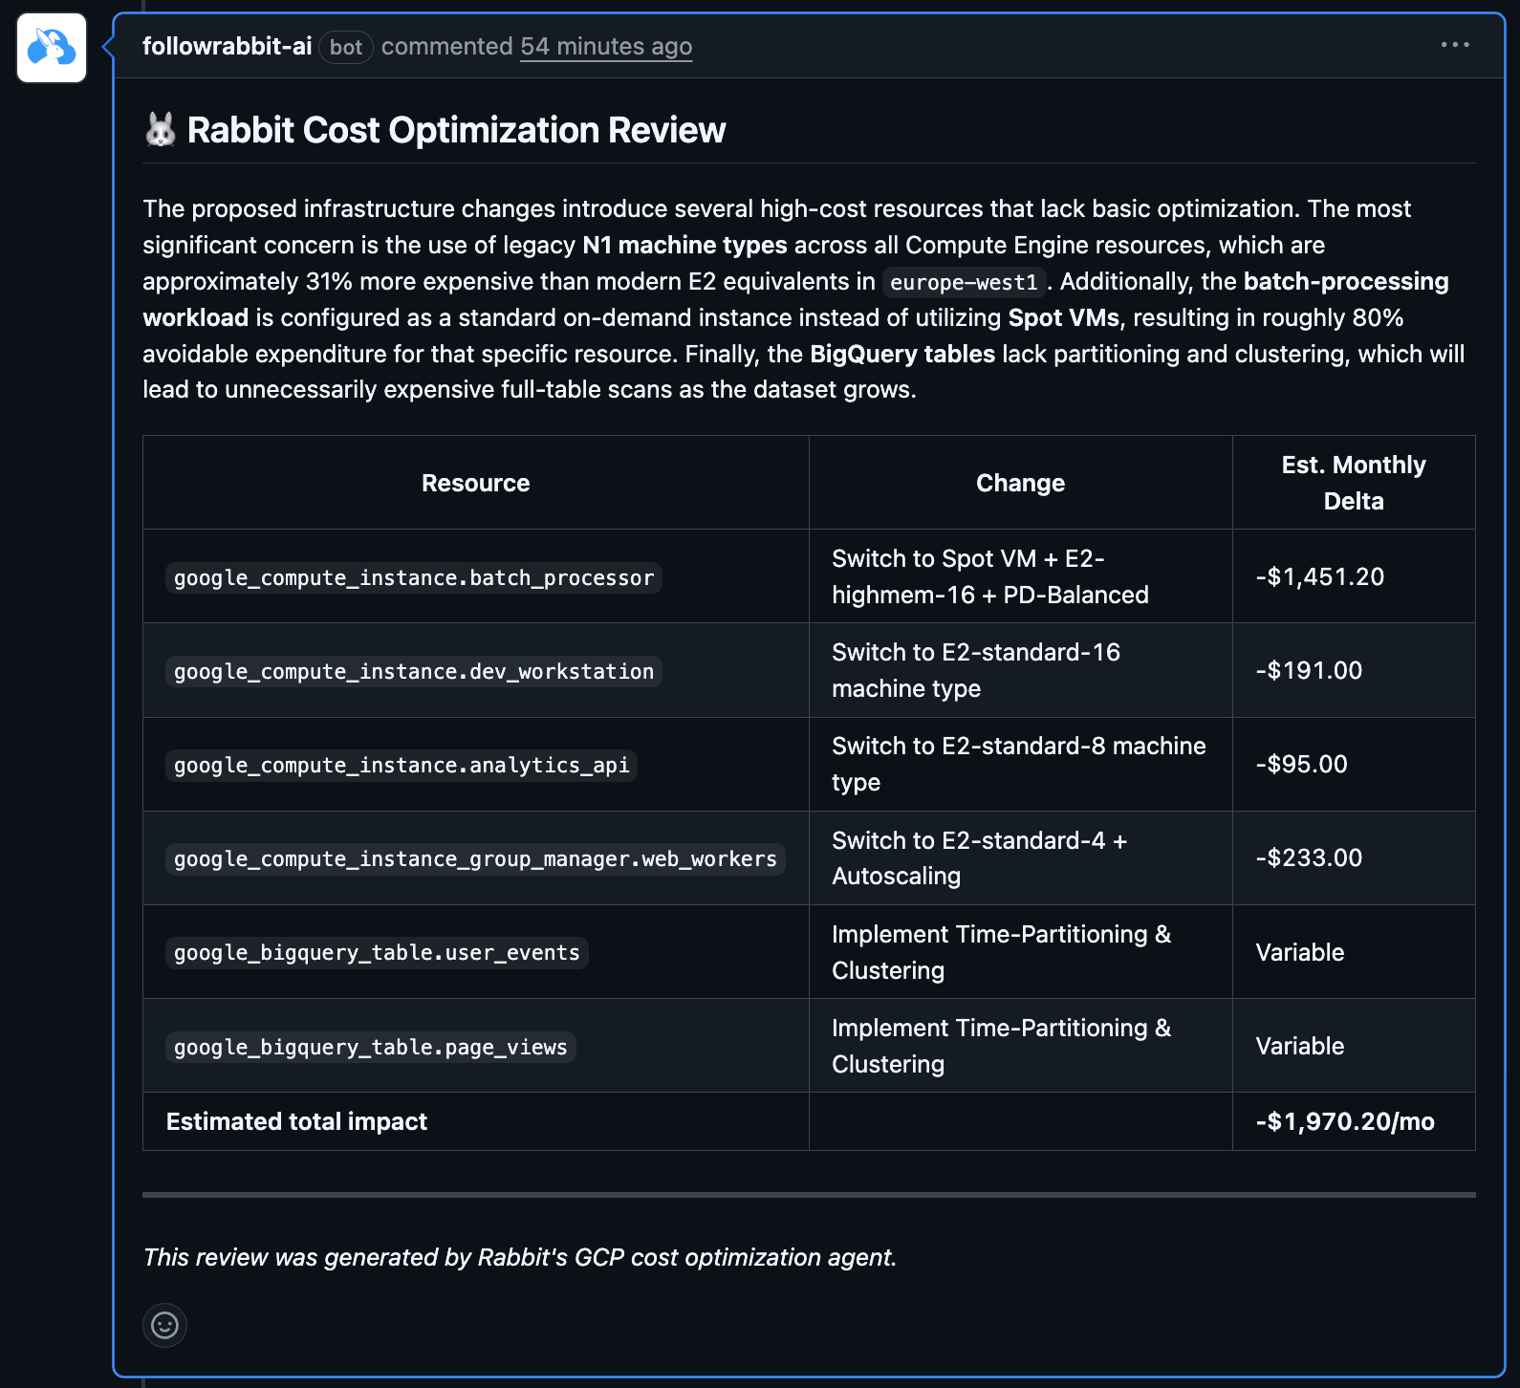This screenshot has height=1388, width=1520.
Task: Click 'Variable' in the user_events row
Action: pos(1300,952)
